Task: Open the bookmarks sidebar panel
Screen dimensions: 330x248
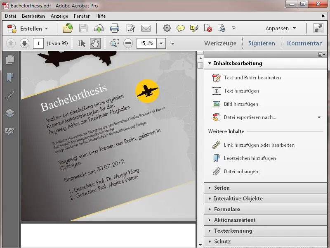Action: tap(10, 77)
